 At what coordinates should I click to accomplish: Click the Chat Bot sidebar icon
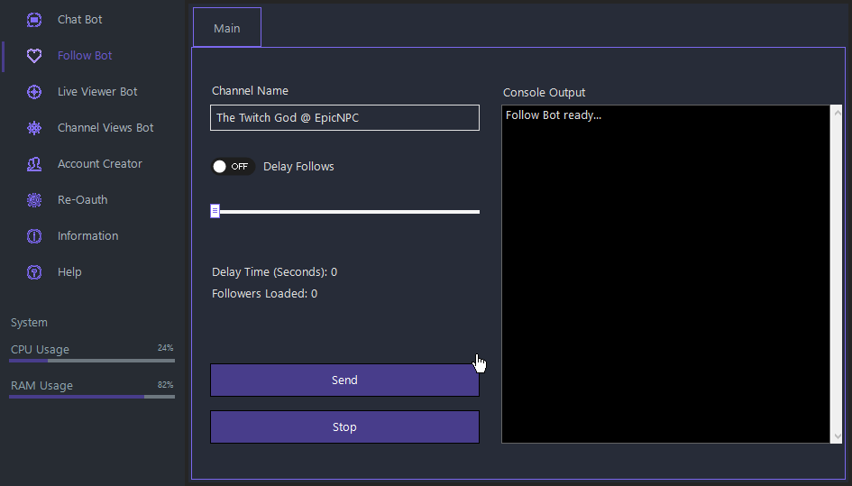click(34, 20)
